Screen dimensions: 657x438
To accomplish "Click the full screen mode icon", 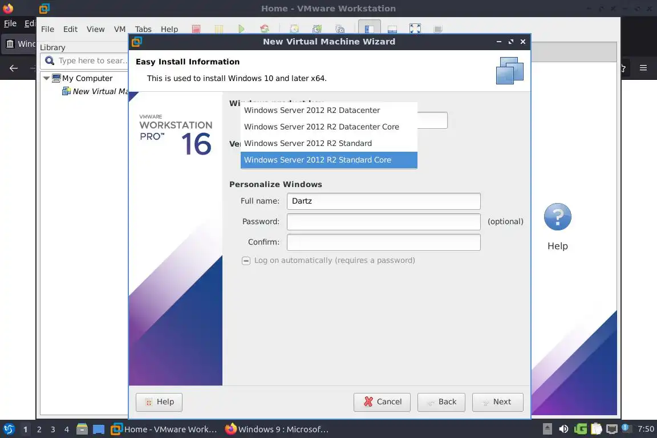I will (x=415, y=29).
